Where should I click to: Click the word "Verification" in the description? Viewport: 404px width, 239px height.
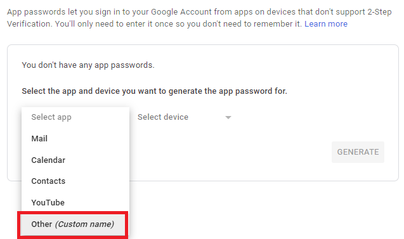tap(29, 24)
